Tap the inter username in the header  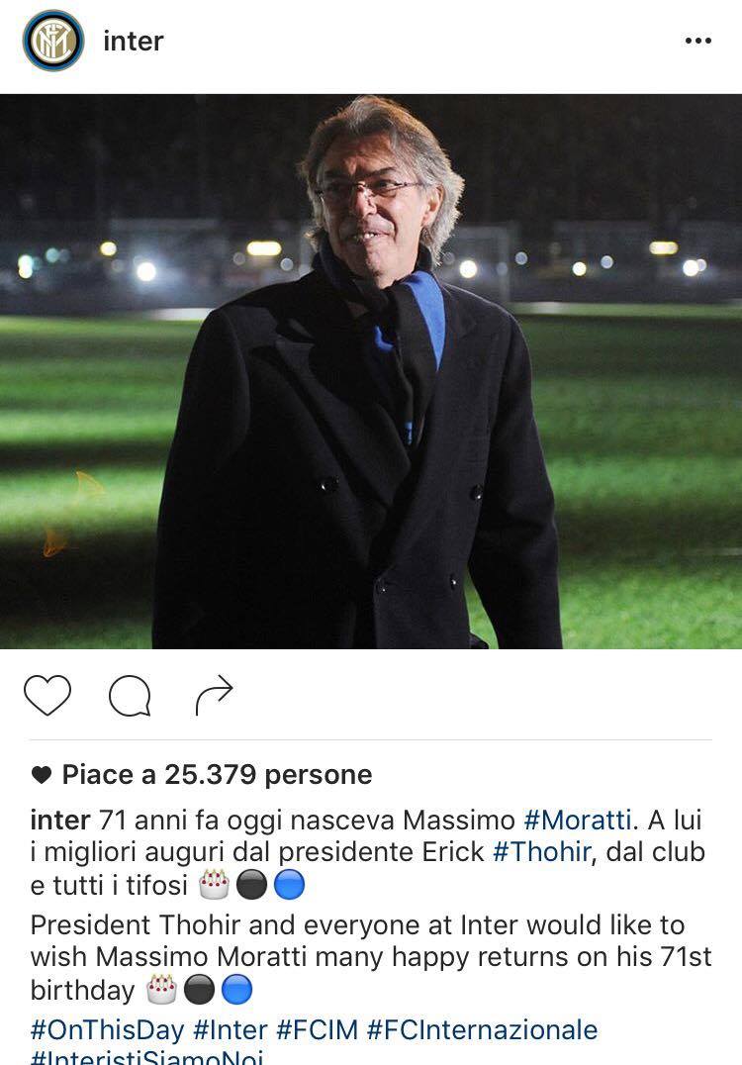[133, 42]
